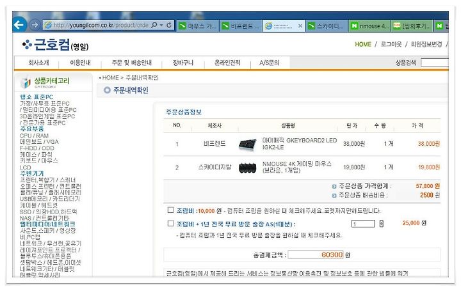This screenshot has width=461, height=289.
Task: Click the AS quantity stepper arrows
Action: click(382, 224)
